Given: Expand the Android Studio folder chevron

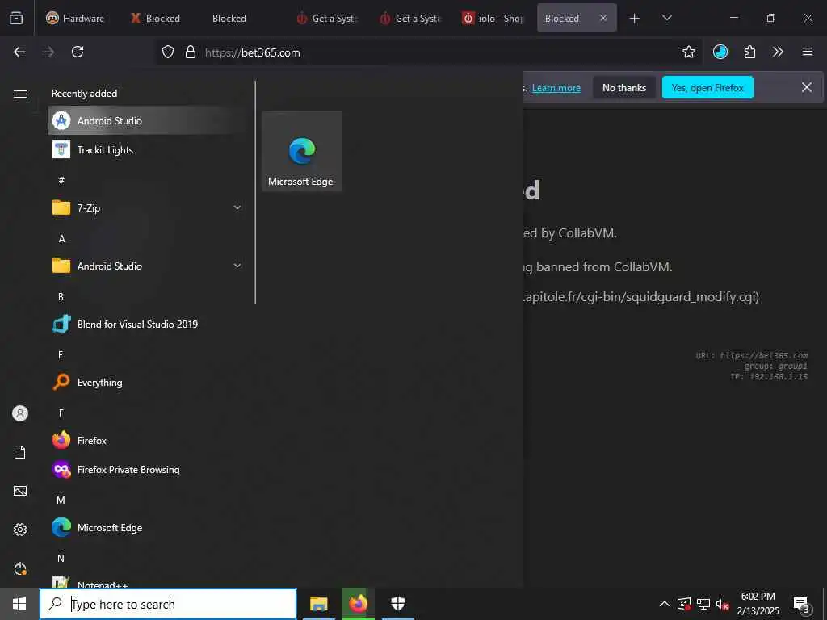Looking at the screenshot, I should (237, 266).
